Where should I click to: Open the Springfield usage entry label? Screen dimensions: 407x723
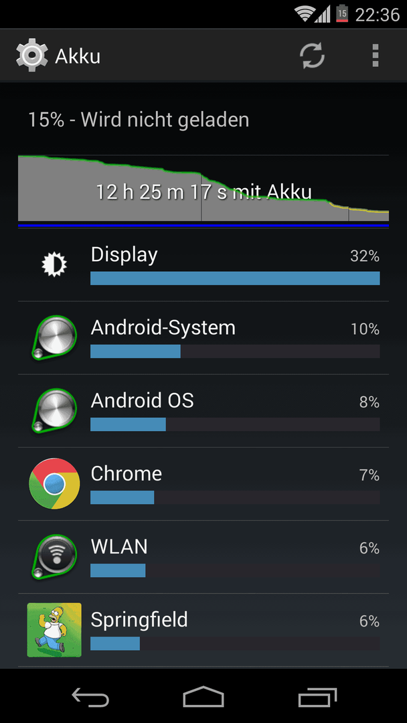tap(139, 620)
